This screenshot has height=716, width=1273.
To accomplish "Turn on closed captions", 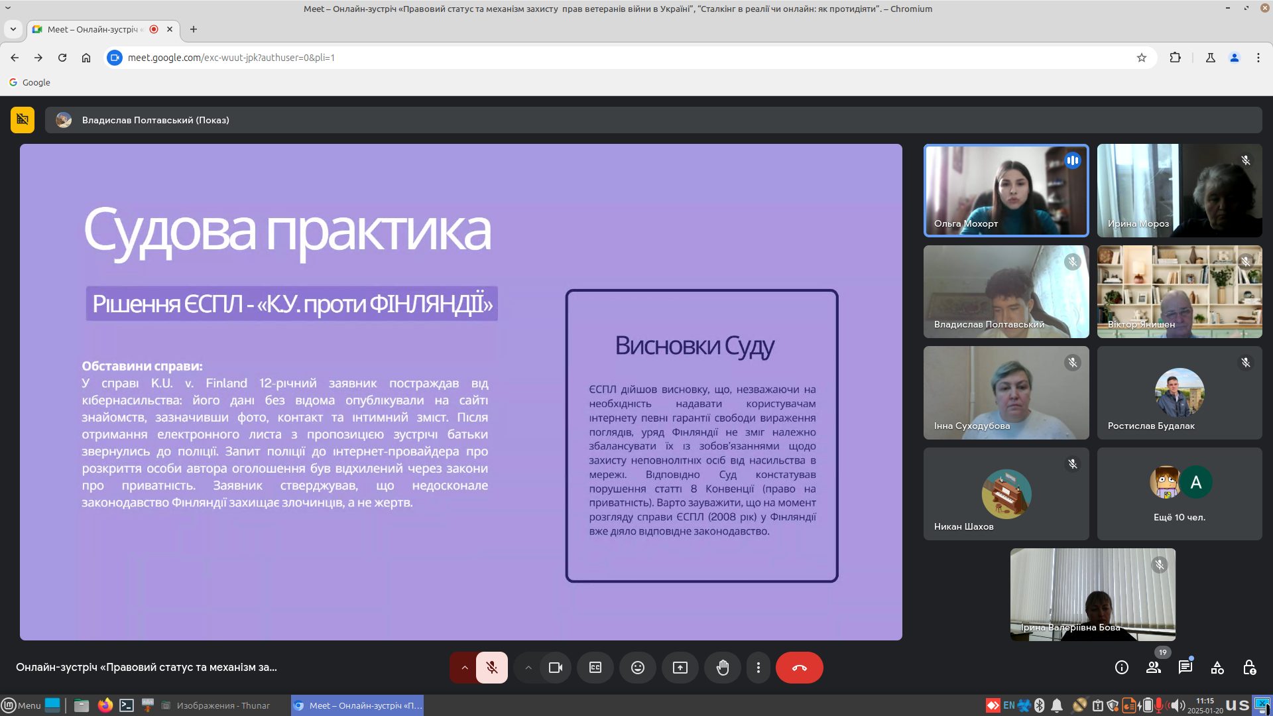I will [595, 668].
